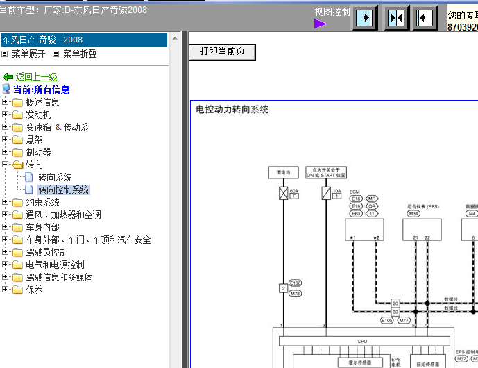
Task: Click the view-control left arrow button
Action: [x=425, y=17]
